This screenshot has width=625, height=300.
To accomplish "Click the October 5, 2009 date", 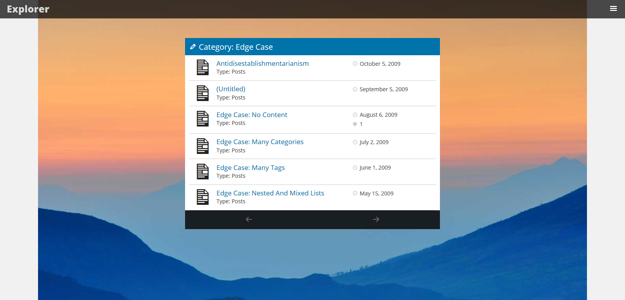I will pyautogui.click(x=380, y=64).
